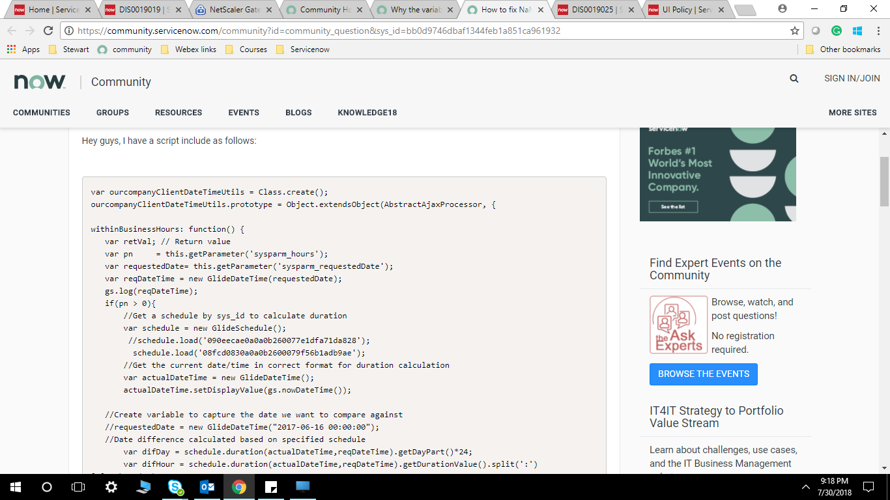The width and height of the screenshot is (890, 500).
Task: Click the Cortana circle on taskbar
Action: (x=47, y=486)
